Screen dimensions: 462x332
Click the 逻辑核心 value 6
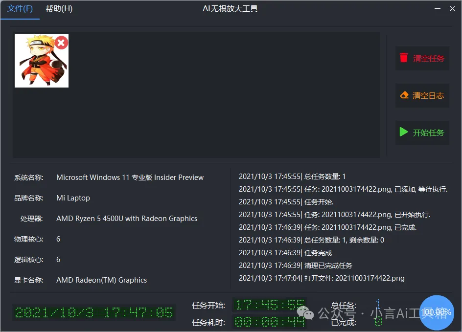58,260
